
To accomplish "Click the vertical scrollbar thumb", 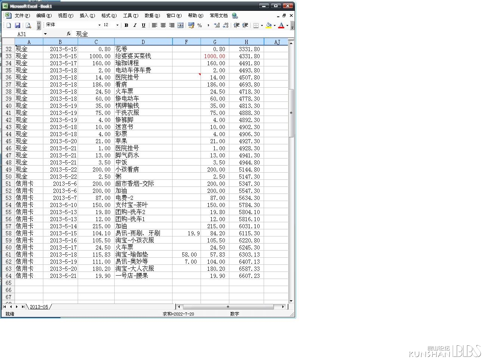I will 291,113.
